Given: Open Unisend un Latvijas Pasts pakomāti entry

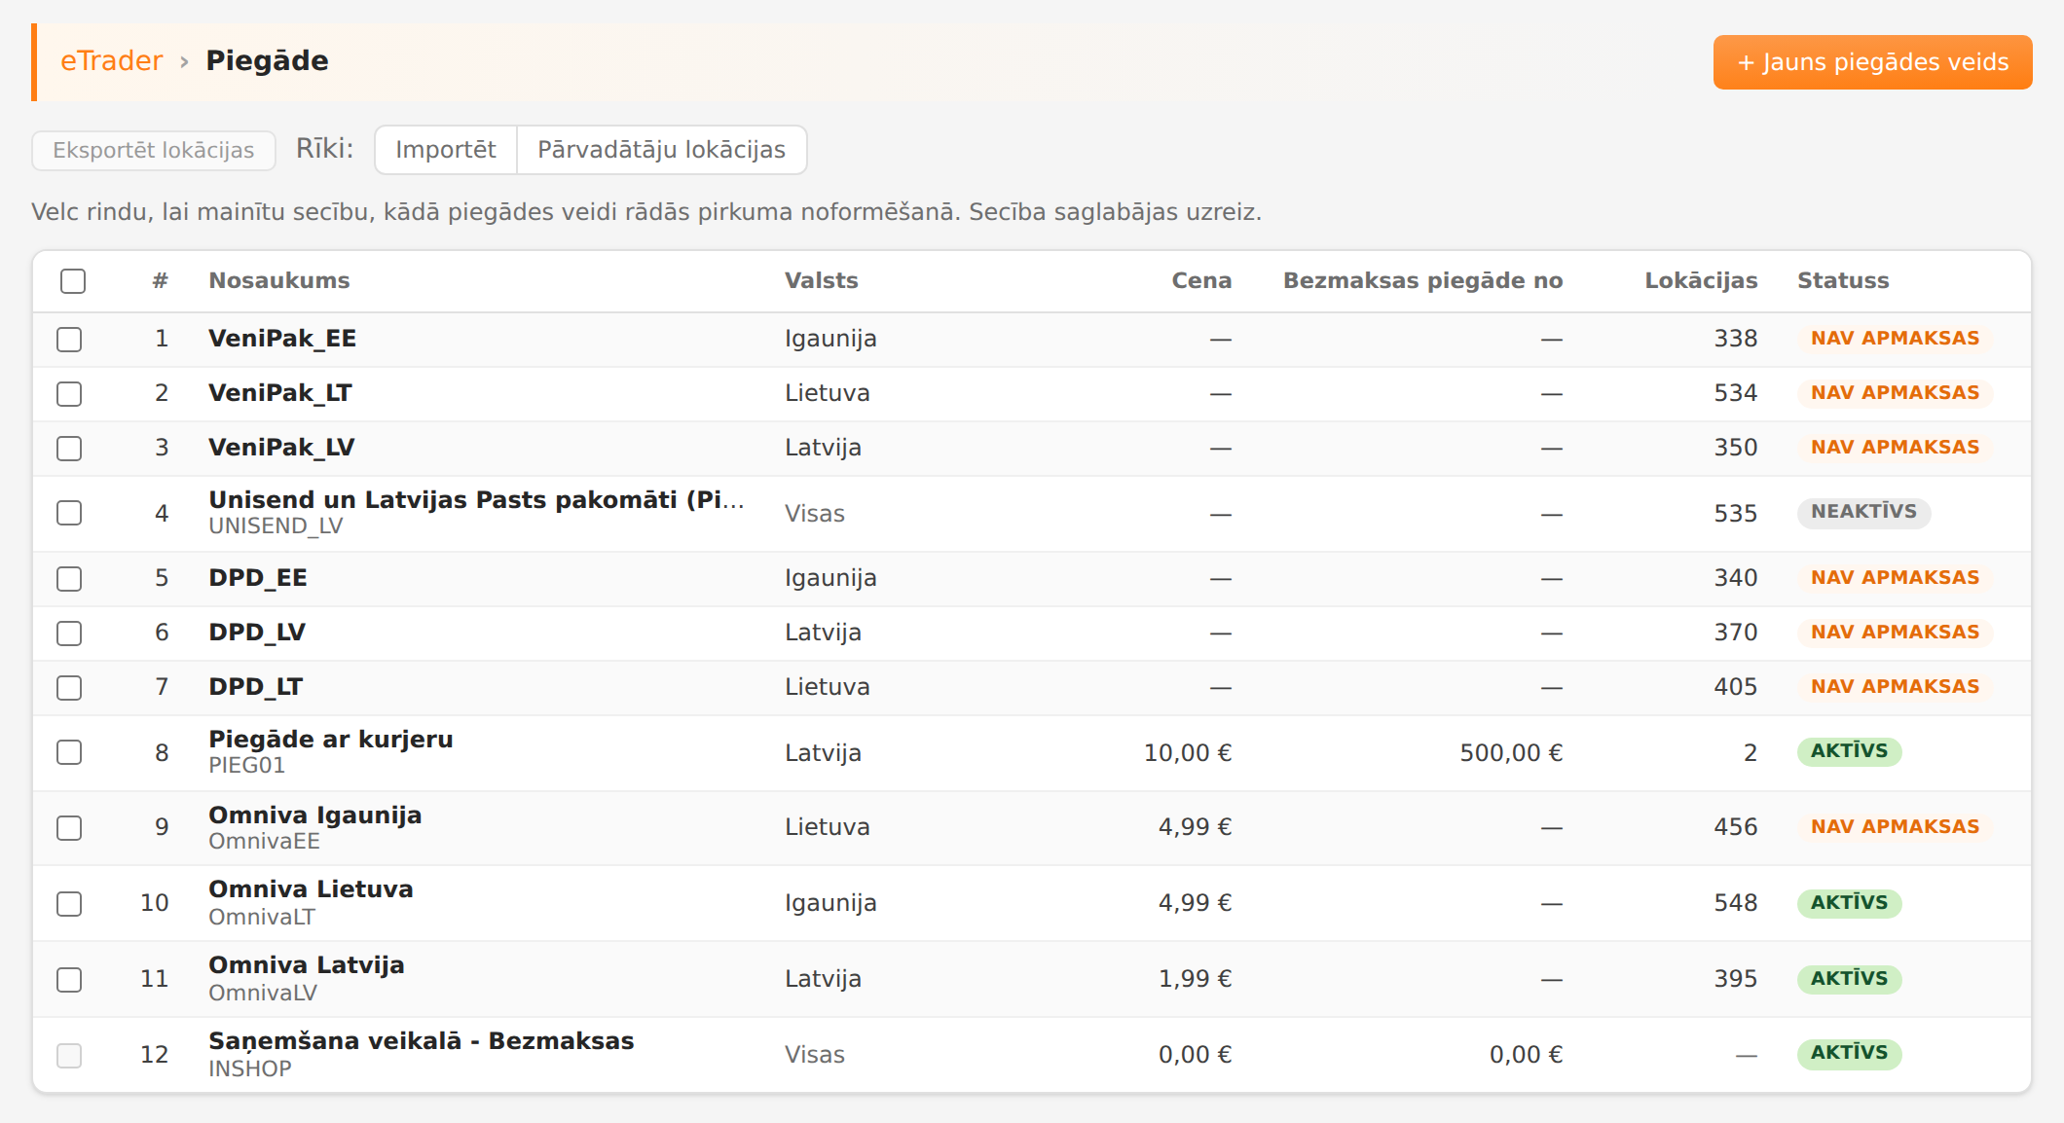Looking at the screenshot, I should coord(477,500).
